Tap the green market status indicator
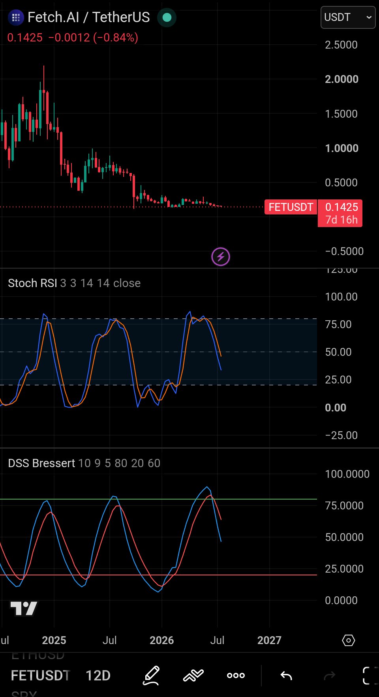379x697 pixels. click(167, 17)
